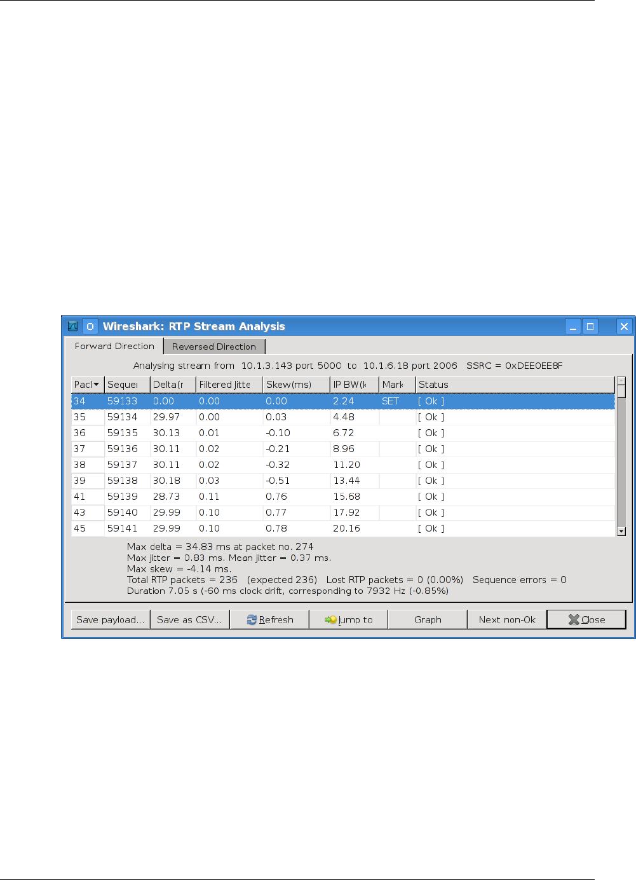Switch to the Reversed Direction tab
Viewport: 636px width, 880px height.
click(x=214, y=347)
